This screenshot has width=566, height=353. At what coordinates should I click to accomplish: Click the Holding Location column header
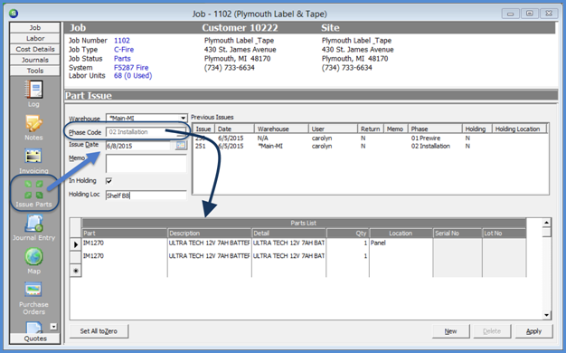519,129
